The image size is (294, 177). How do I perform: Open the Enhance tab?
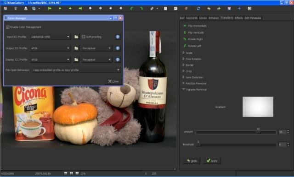(x=214, y=18)
